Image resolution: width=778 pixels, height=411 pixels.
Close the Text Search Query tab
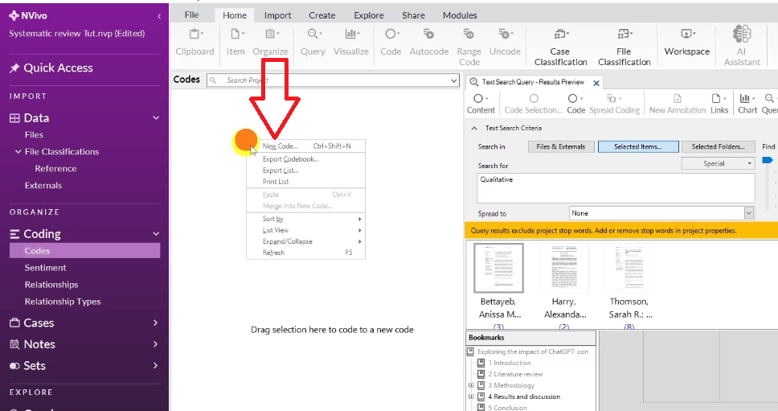point(596,83)
